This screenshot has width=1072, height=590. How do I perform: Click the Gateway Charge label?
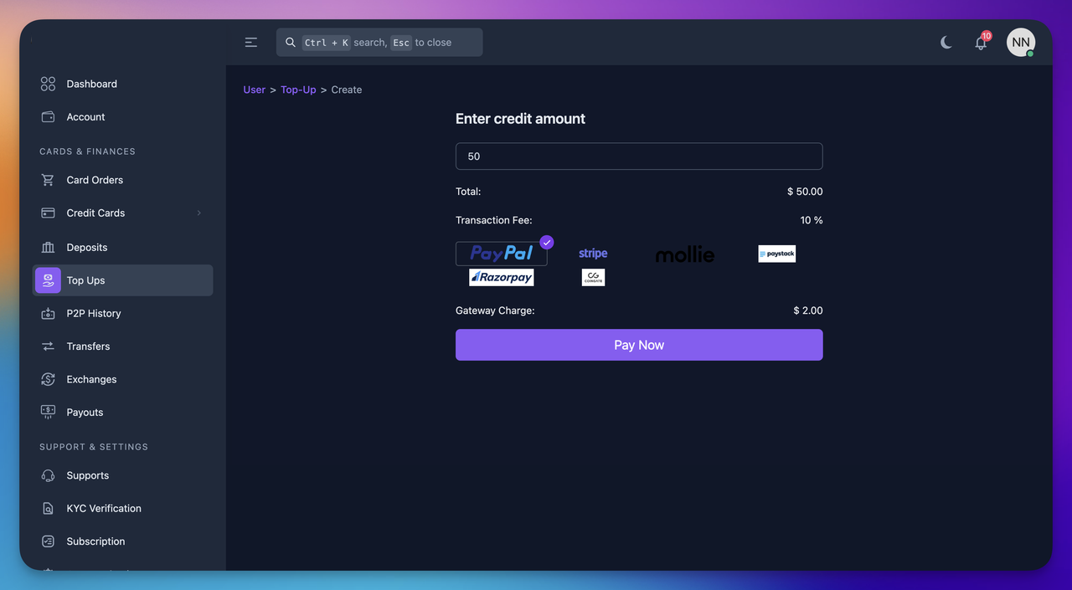click(x=495, y=310)
